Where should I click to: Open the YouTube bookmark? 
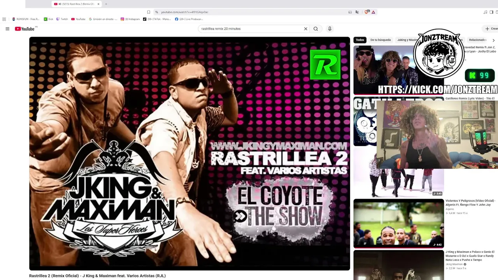[78, 19]
